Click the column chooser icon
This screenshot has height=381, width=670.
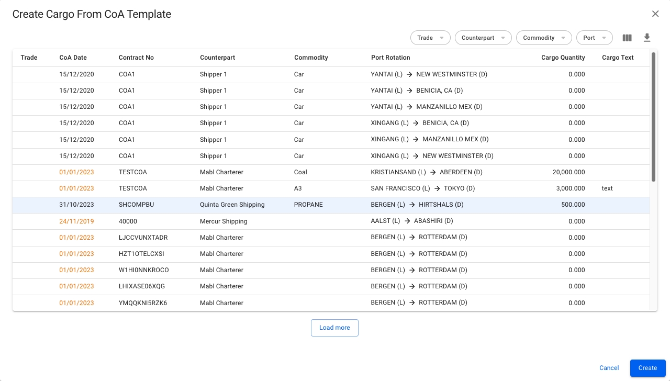[627, 38]
